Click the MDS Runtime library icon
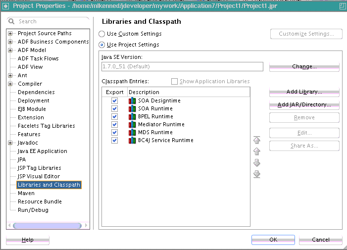 pos(132,132)
